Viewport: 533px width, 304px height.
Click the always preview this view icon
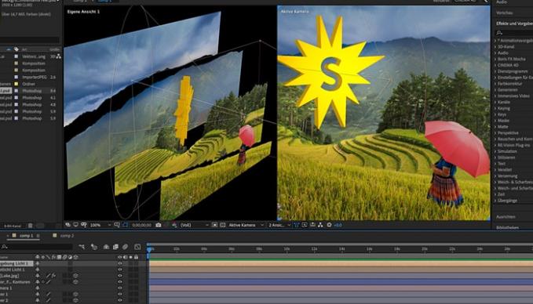pos(68,225)
